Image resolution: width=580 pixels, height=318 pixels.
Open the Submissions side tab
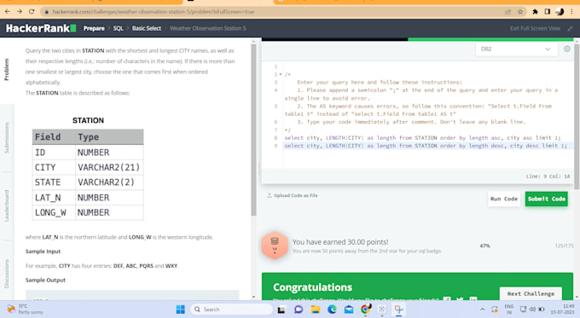click(x=6, y=137)
